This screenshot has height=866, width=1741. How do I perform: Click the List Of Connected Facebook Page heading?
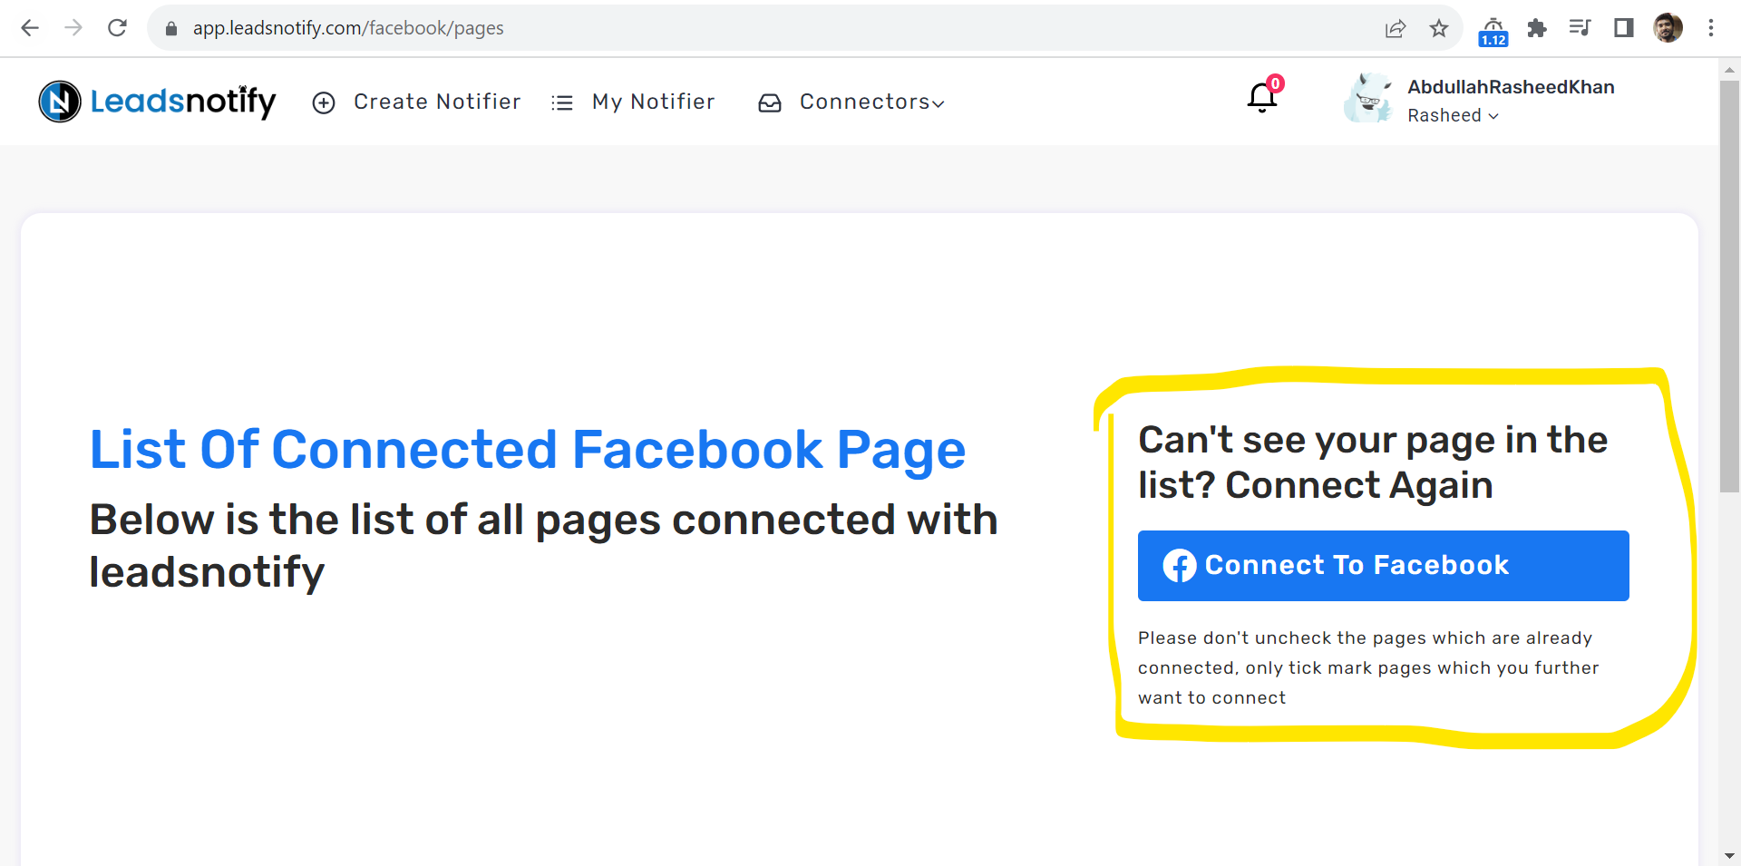pyautogui.click(x=528, y=450)
